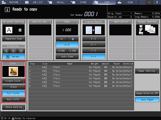
Task: Switch to the SCAN tab
Action: coord(127,2)
